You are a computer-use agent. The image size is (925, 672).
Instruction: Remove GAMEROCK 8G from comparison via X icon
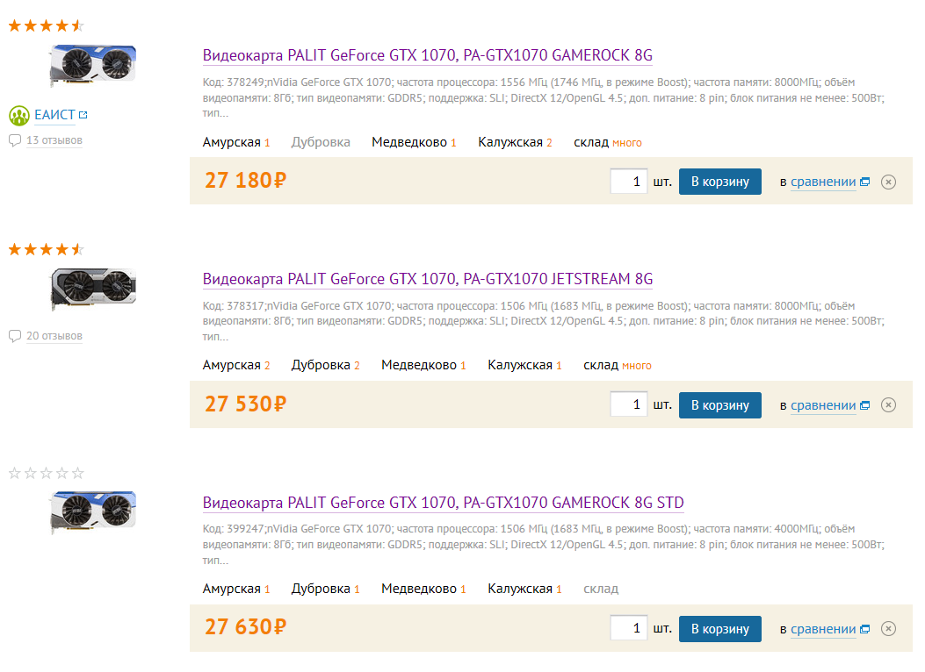pos(888,182)
